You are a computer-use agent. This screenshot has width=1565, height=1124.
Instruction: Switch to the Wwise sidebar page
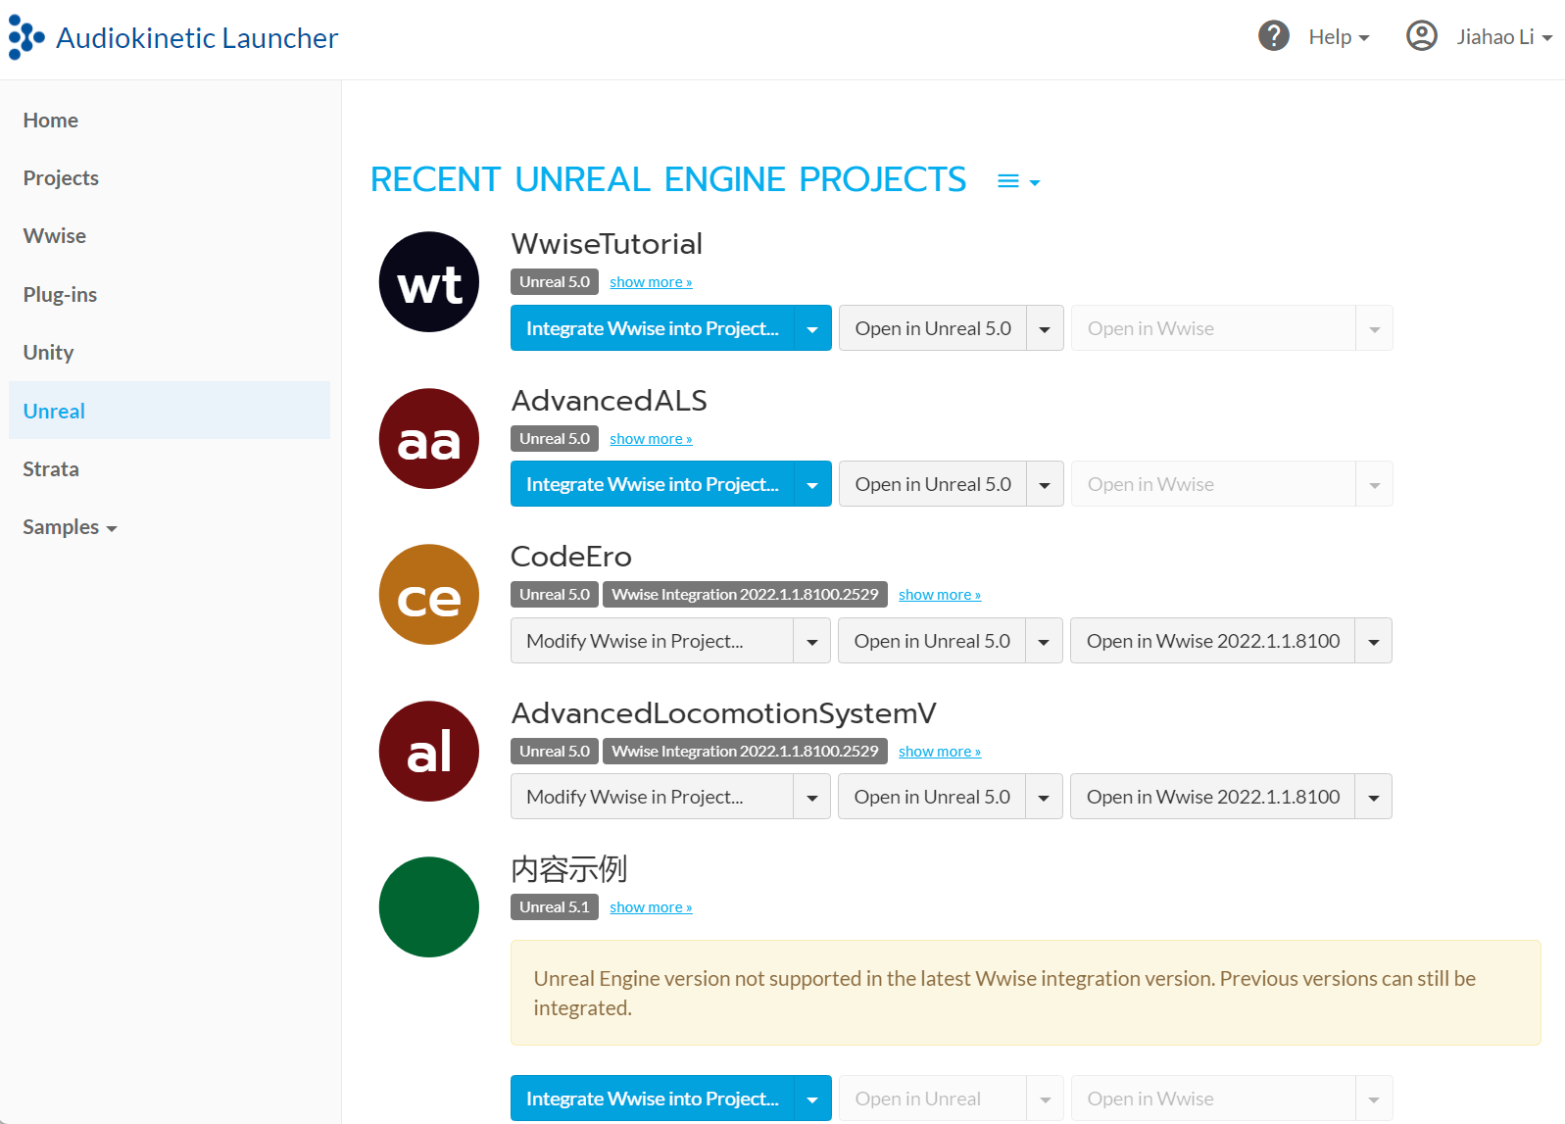point(170,235)
